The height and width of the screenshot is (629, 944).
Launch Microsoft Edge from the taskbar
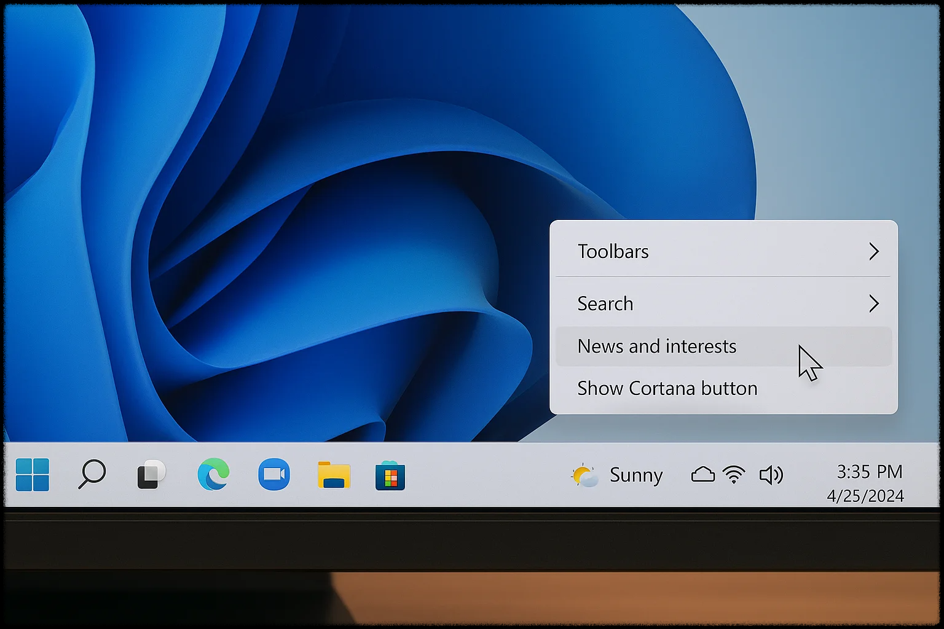point(213,474)
